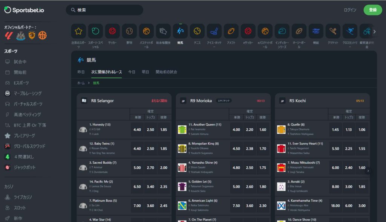
Task: Pick Golden Lei トップ2 odds 2.60
Action: pyautogui.click(x=250, y=187)
